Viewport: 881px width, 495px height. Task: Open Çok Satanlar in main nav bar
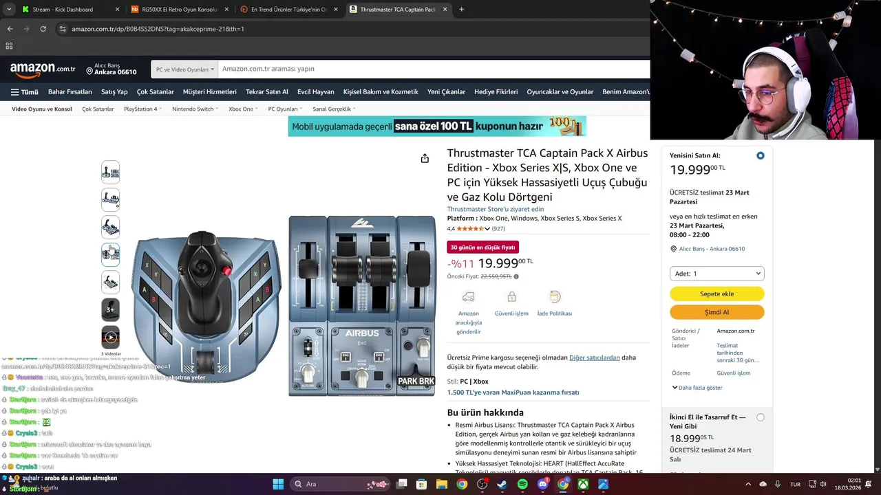pos(156,92)
